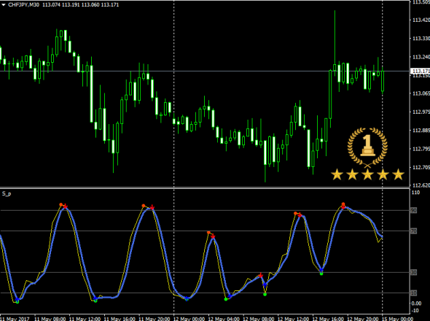Click the 113.420 price axis label
Screen dimensions: 430x321
point(421,20)
